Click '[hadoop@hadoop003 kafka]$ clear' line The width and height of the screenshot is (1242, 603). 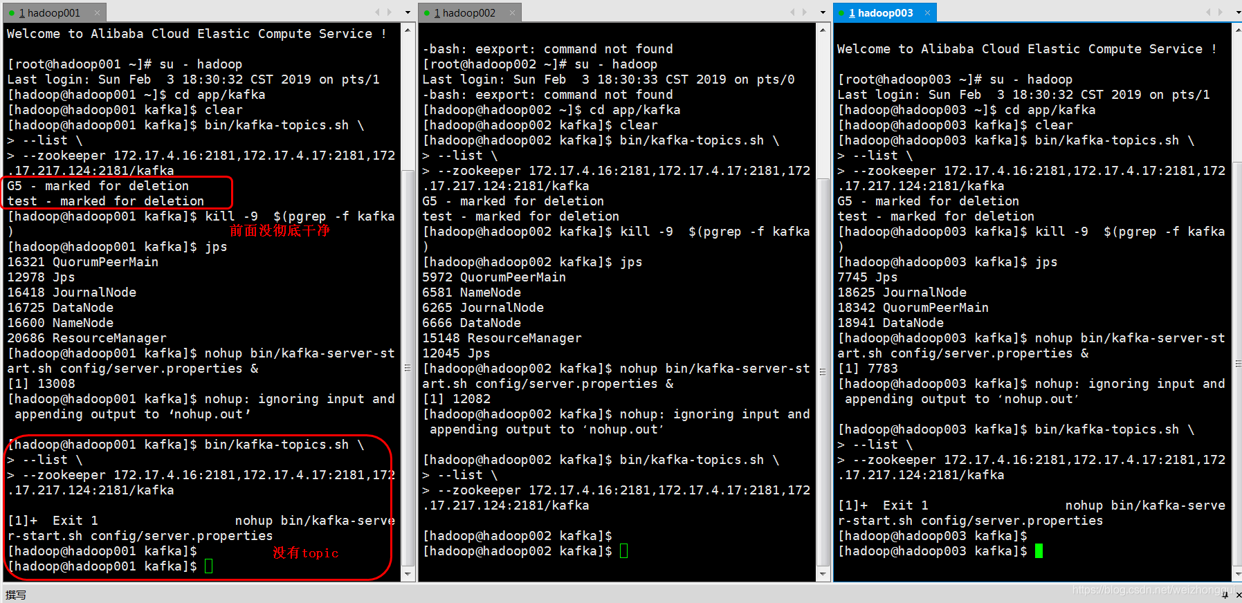[955, 125]
